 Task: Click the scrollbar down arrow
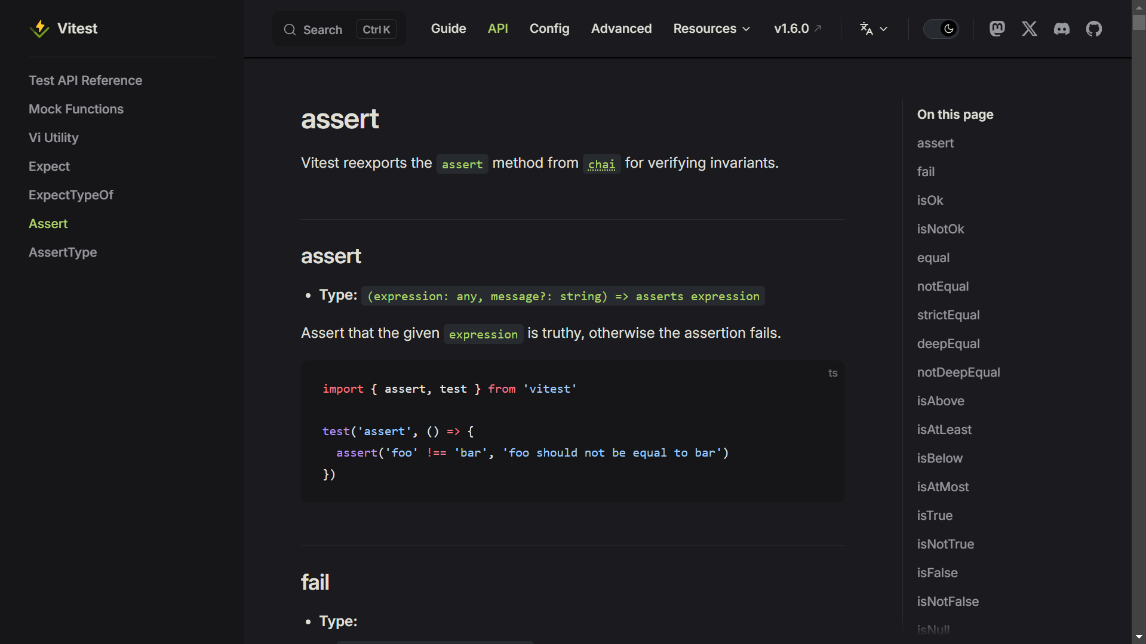pyautogui.click(x=1139, y=637)
